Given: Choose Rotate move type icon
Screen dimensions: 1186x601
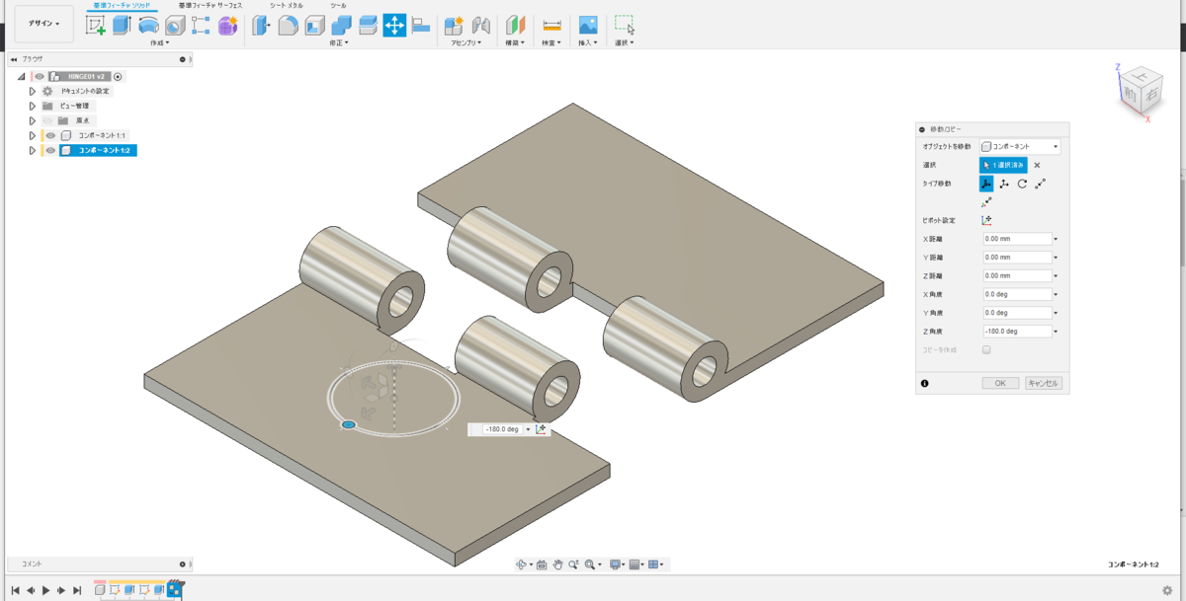Looking at the screenshot, I should click(x=1022, y=184).
